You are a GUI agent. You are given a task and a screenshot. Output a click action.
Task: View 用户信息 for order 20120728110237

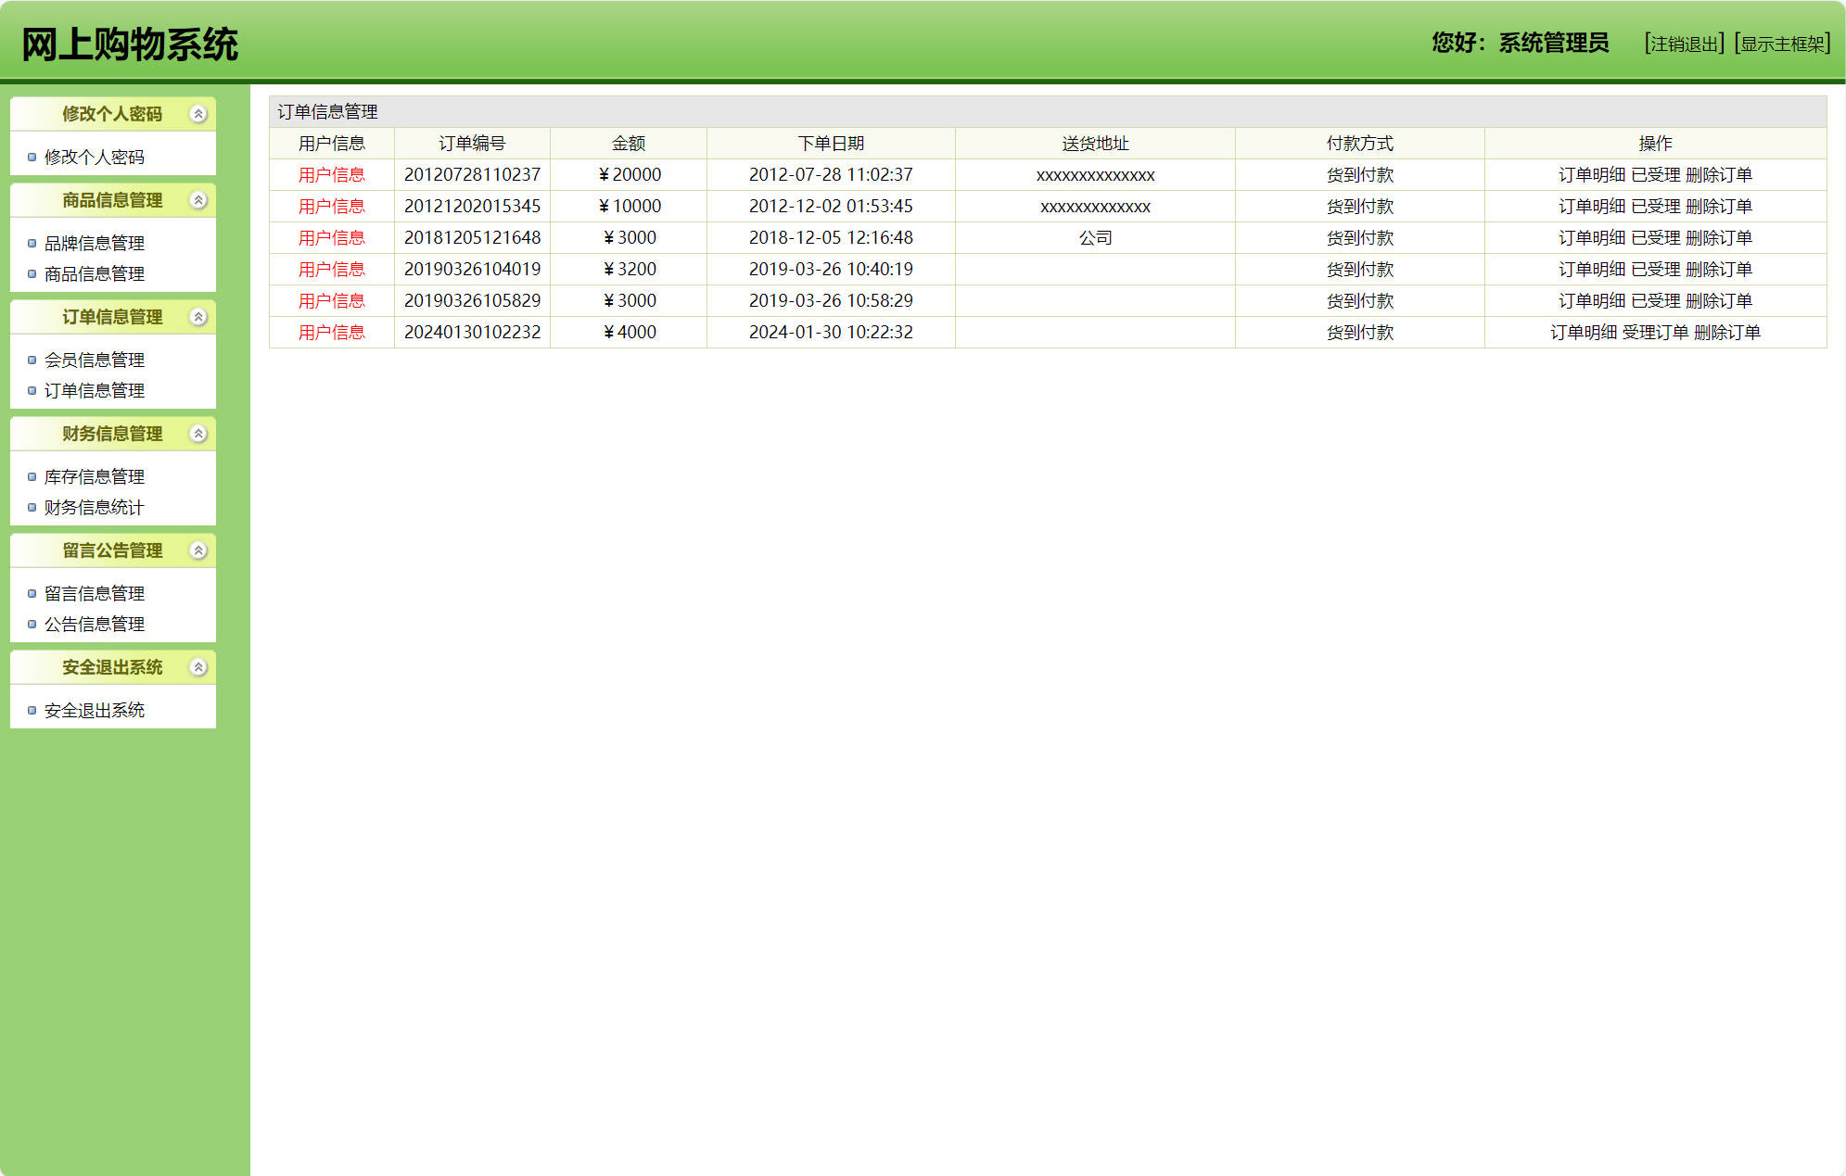click(x=331, y=175)
